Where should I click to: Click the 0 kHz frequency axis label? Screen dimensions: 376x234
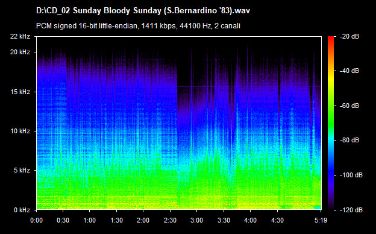(x=22, y=210)
